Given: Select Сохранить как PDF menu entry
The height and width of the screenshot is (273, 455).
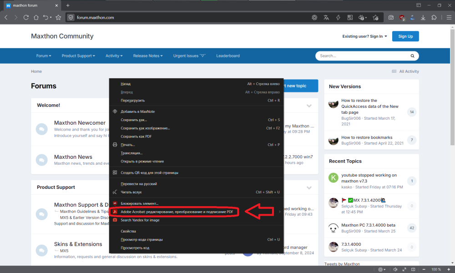Looking at the screenshot, I should tap(196, 136).
